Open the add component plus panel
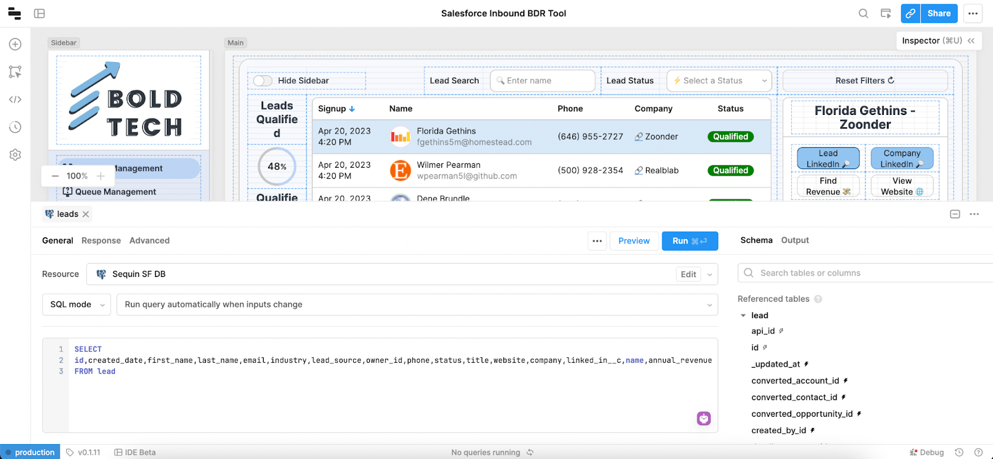 [16, 44]
